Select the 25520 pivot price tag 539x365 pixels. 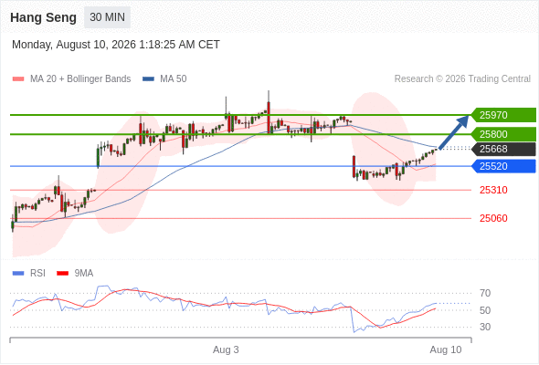click(503, 166)
